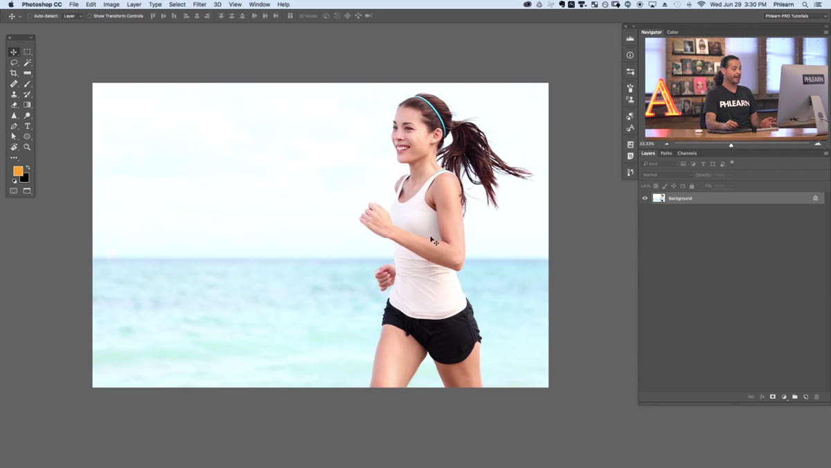The width and height of the screenshot is (831, 468).
Task: Open the Image menu
Action: (111, 4)
